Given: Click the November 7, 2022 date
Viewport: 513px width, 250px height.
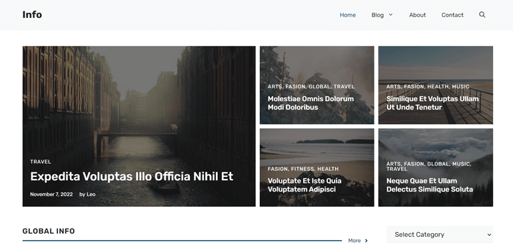Looking at the screenshot, I should click(x=51, y=194).
